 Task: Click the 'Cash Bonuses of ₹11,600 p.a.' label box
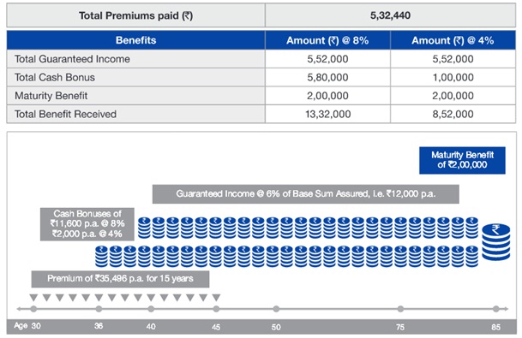[87, 224]
